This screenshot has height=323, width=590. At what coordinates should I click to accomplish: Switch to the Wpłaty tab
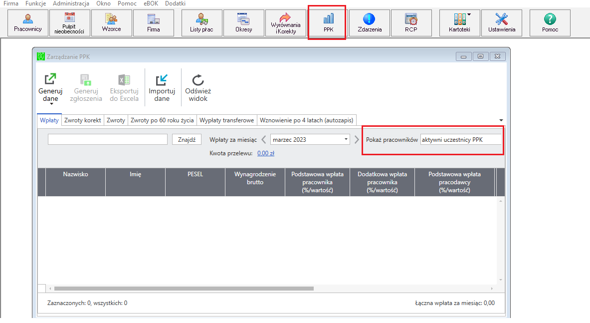(x=49, y=120)
